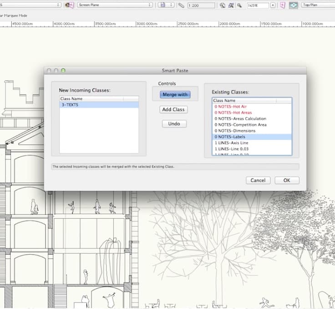Open the Top/Plan view dropdown
The height and width of the screenshot is (309, 335).
(x=318, y=5)
